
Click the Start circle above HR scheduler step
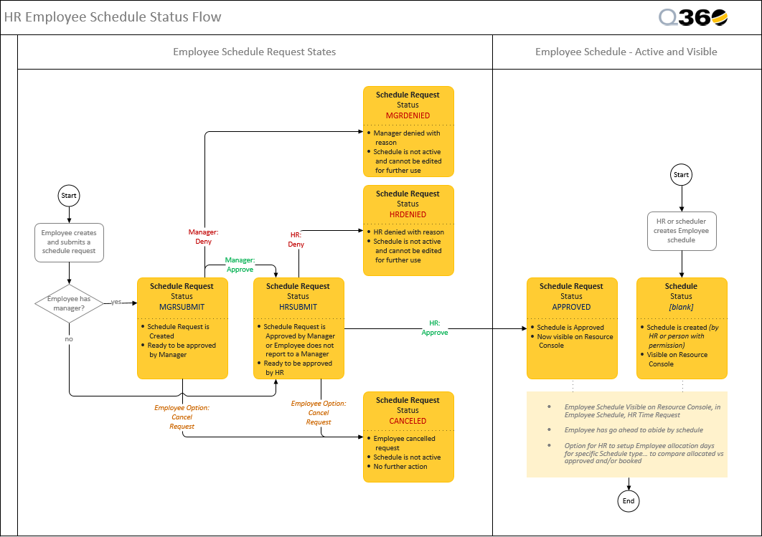[681, 174]
